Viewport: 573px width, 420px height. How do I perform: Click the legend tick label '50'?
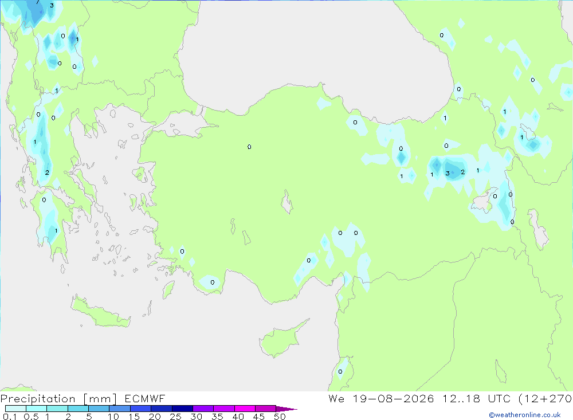click(280, 417)
